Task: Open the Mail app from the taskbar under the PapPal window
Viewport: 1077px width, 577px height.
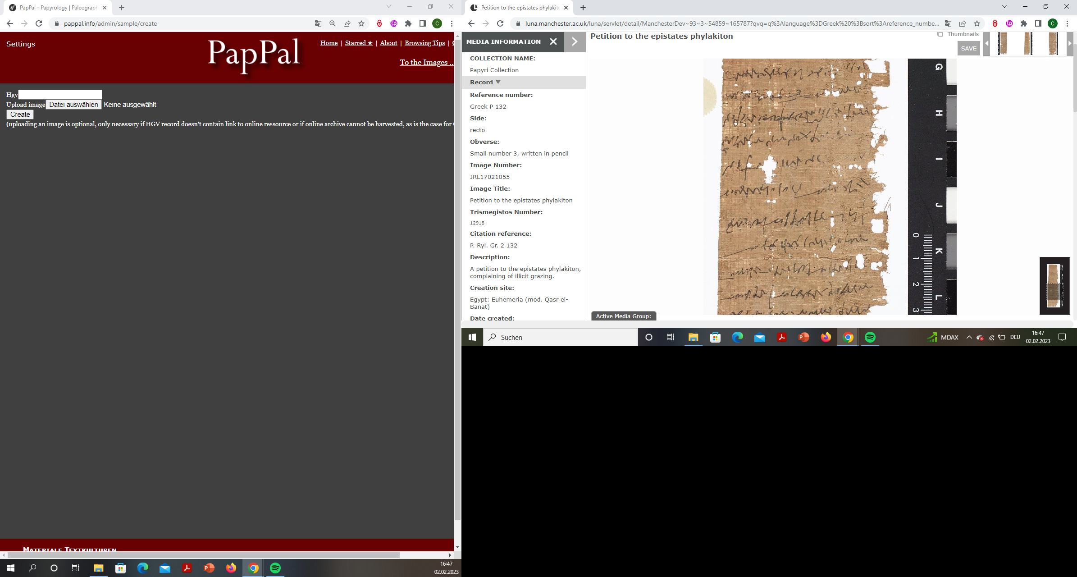Action: [165, 568]
